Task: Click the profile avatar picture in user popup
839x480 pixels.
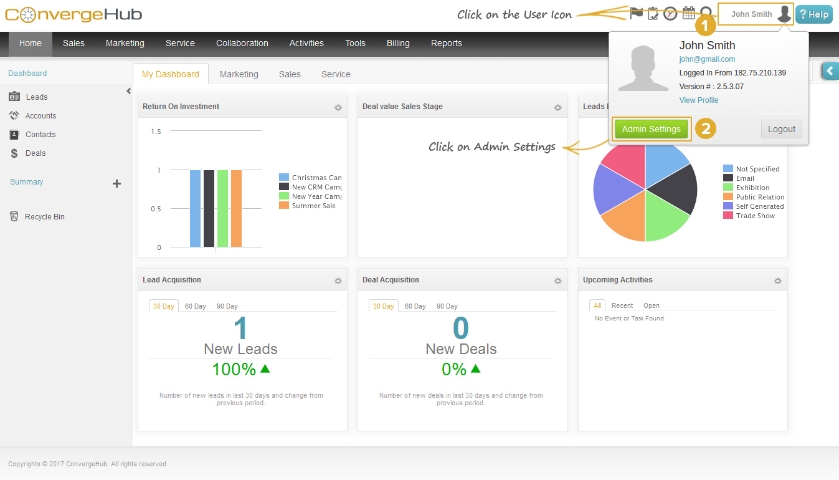Action: click(x=642, y=67)
